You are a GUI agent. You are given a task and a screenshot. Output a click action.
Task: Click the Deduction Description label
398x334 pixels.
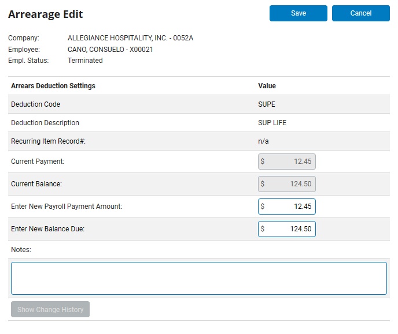pyautogui.click(x=45, y=123)
